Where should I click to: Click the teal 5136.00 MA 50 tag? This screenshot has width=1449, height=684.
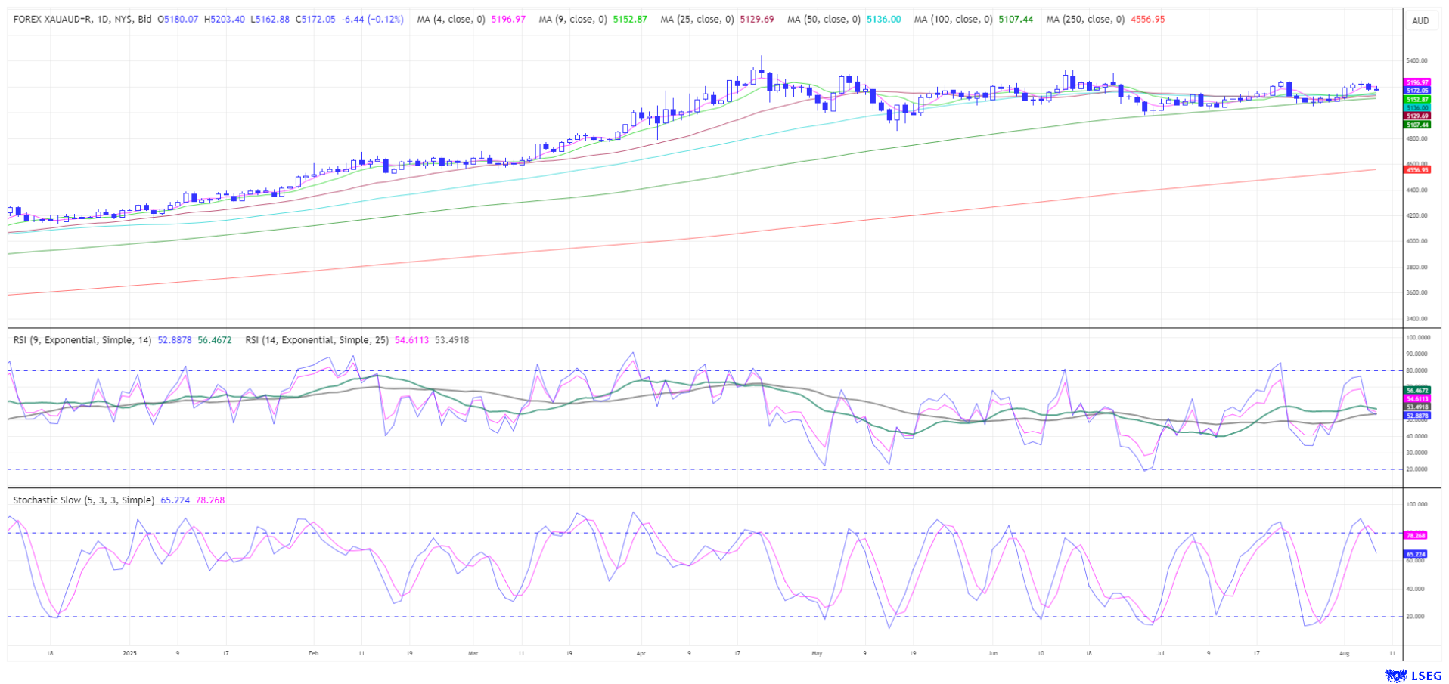(1416, 108)
